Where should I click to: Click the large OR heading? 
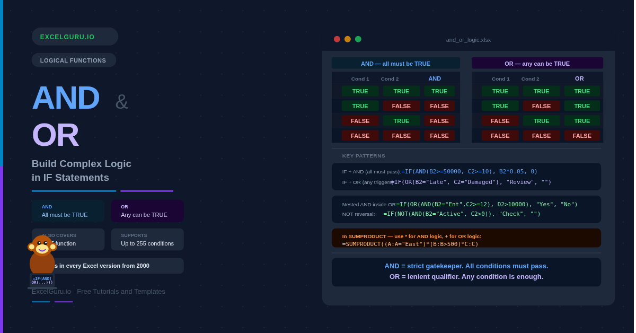pos(55,135)
